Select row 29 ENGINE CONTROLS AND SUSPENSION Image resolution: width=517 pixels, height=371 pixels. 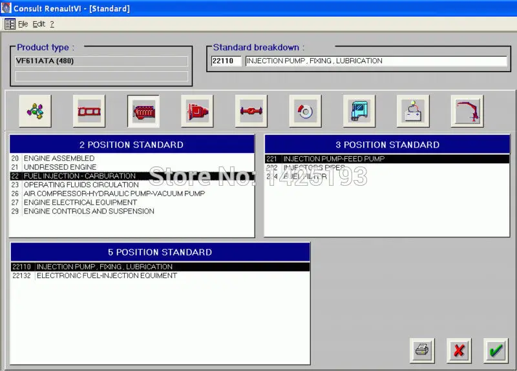coord(132,212)
